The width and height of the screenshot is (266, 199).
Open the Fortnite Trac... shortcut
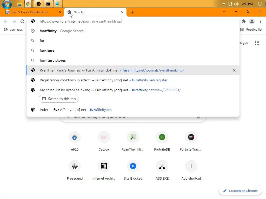pos(191,141)
